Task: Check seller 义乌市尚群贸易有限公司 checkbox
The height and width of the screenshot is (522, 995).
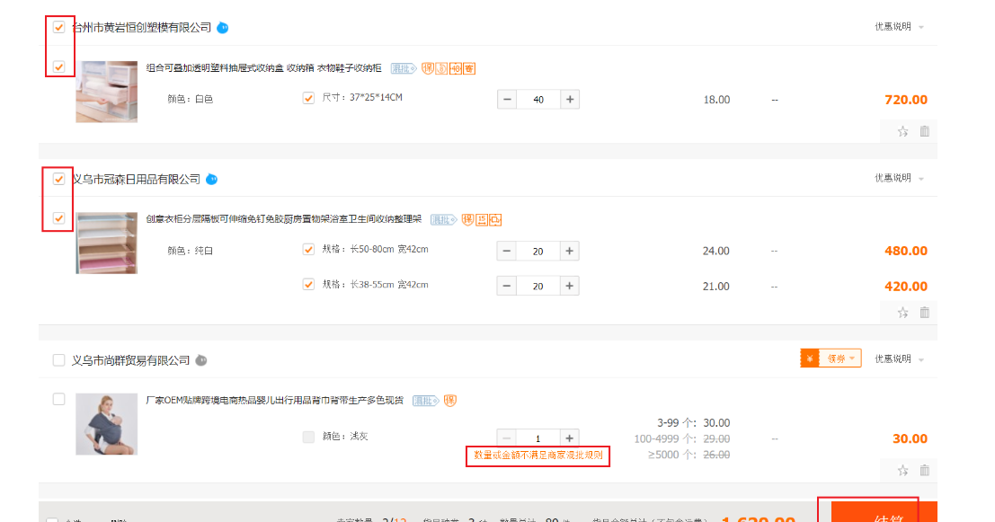Action: 59,360
